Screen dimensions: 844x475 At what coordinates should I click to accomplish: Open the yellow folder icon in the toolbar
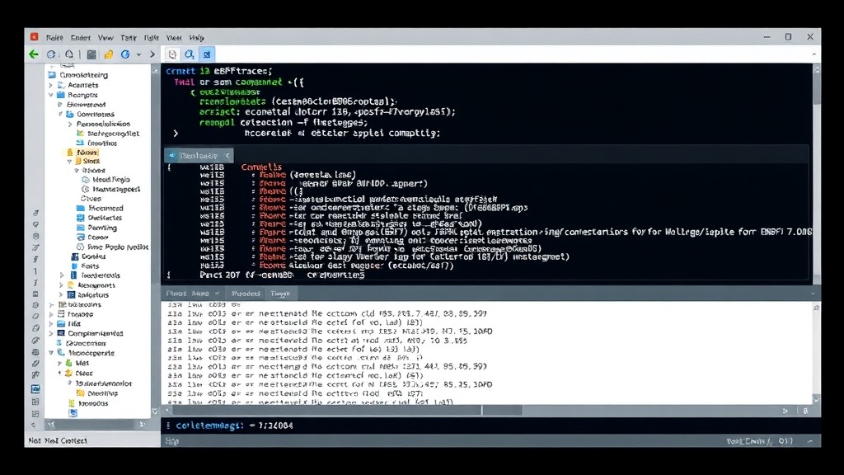pyautogui.click(x=109, y=54)
